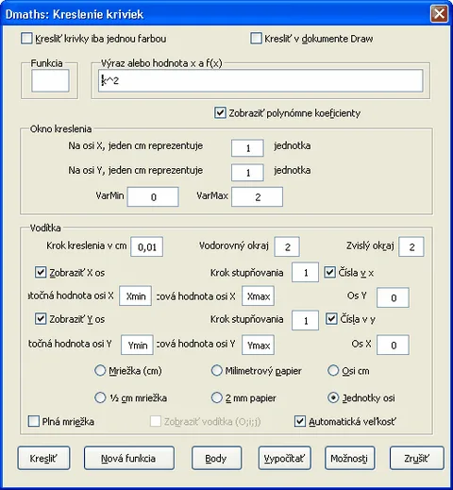Click the 'Os Y' position field
Viewport: 453px width, 490px height.
click(x=394, y=297)
